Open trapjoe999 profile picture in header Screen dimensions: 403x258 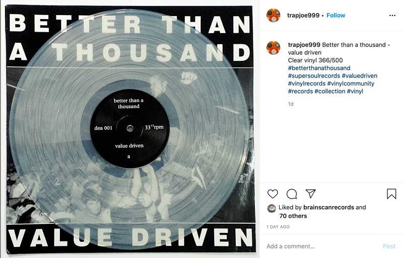click(274, 16)
